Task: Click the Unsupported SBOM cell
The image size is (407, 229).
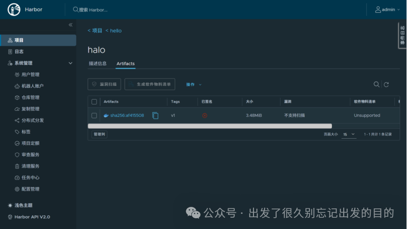Action: pyautogui.click(x=367, y=116)
